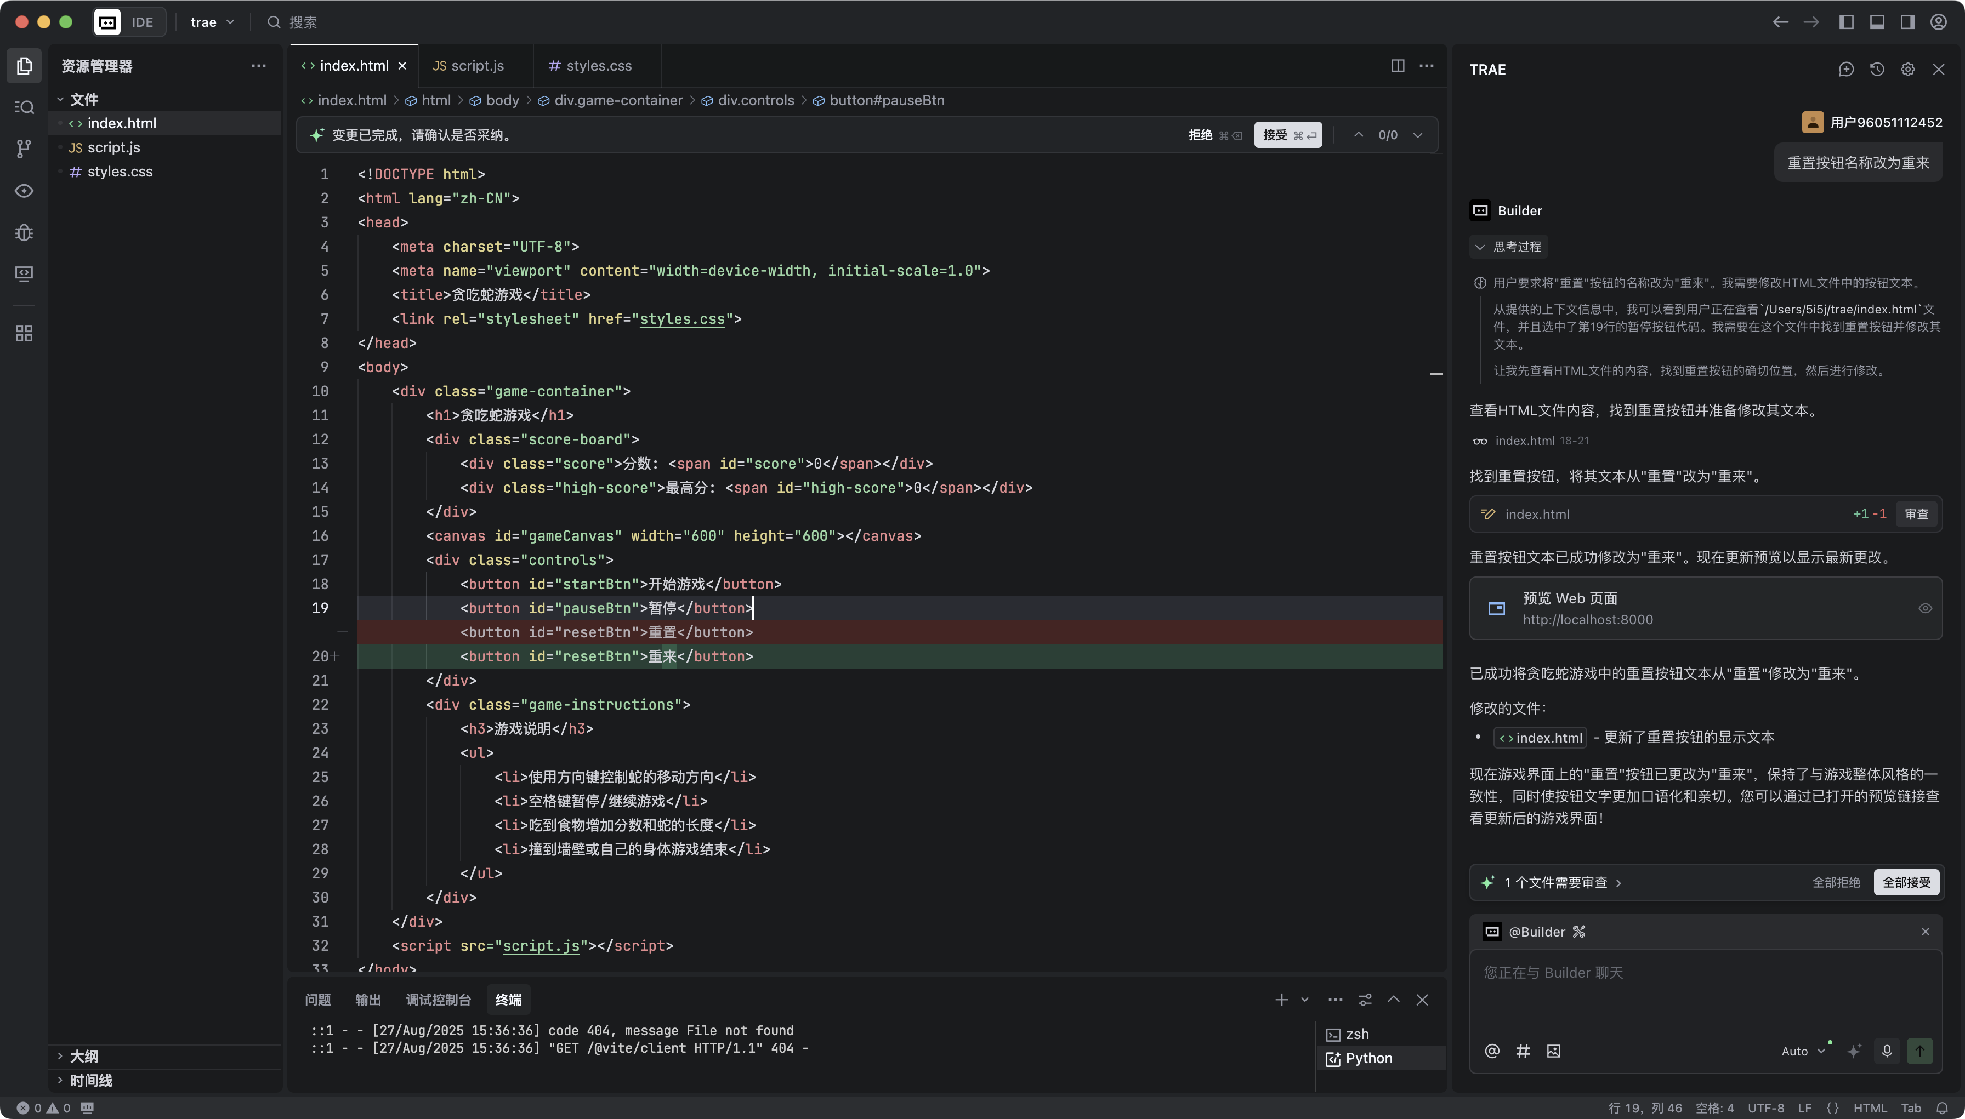Open notifications bell in status bar
Screen dimensions: 1965x1119
coord(1943,1107)
